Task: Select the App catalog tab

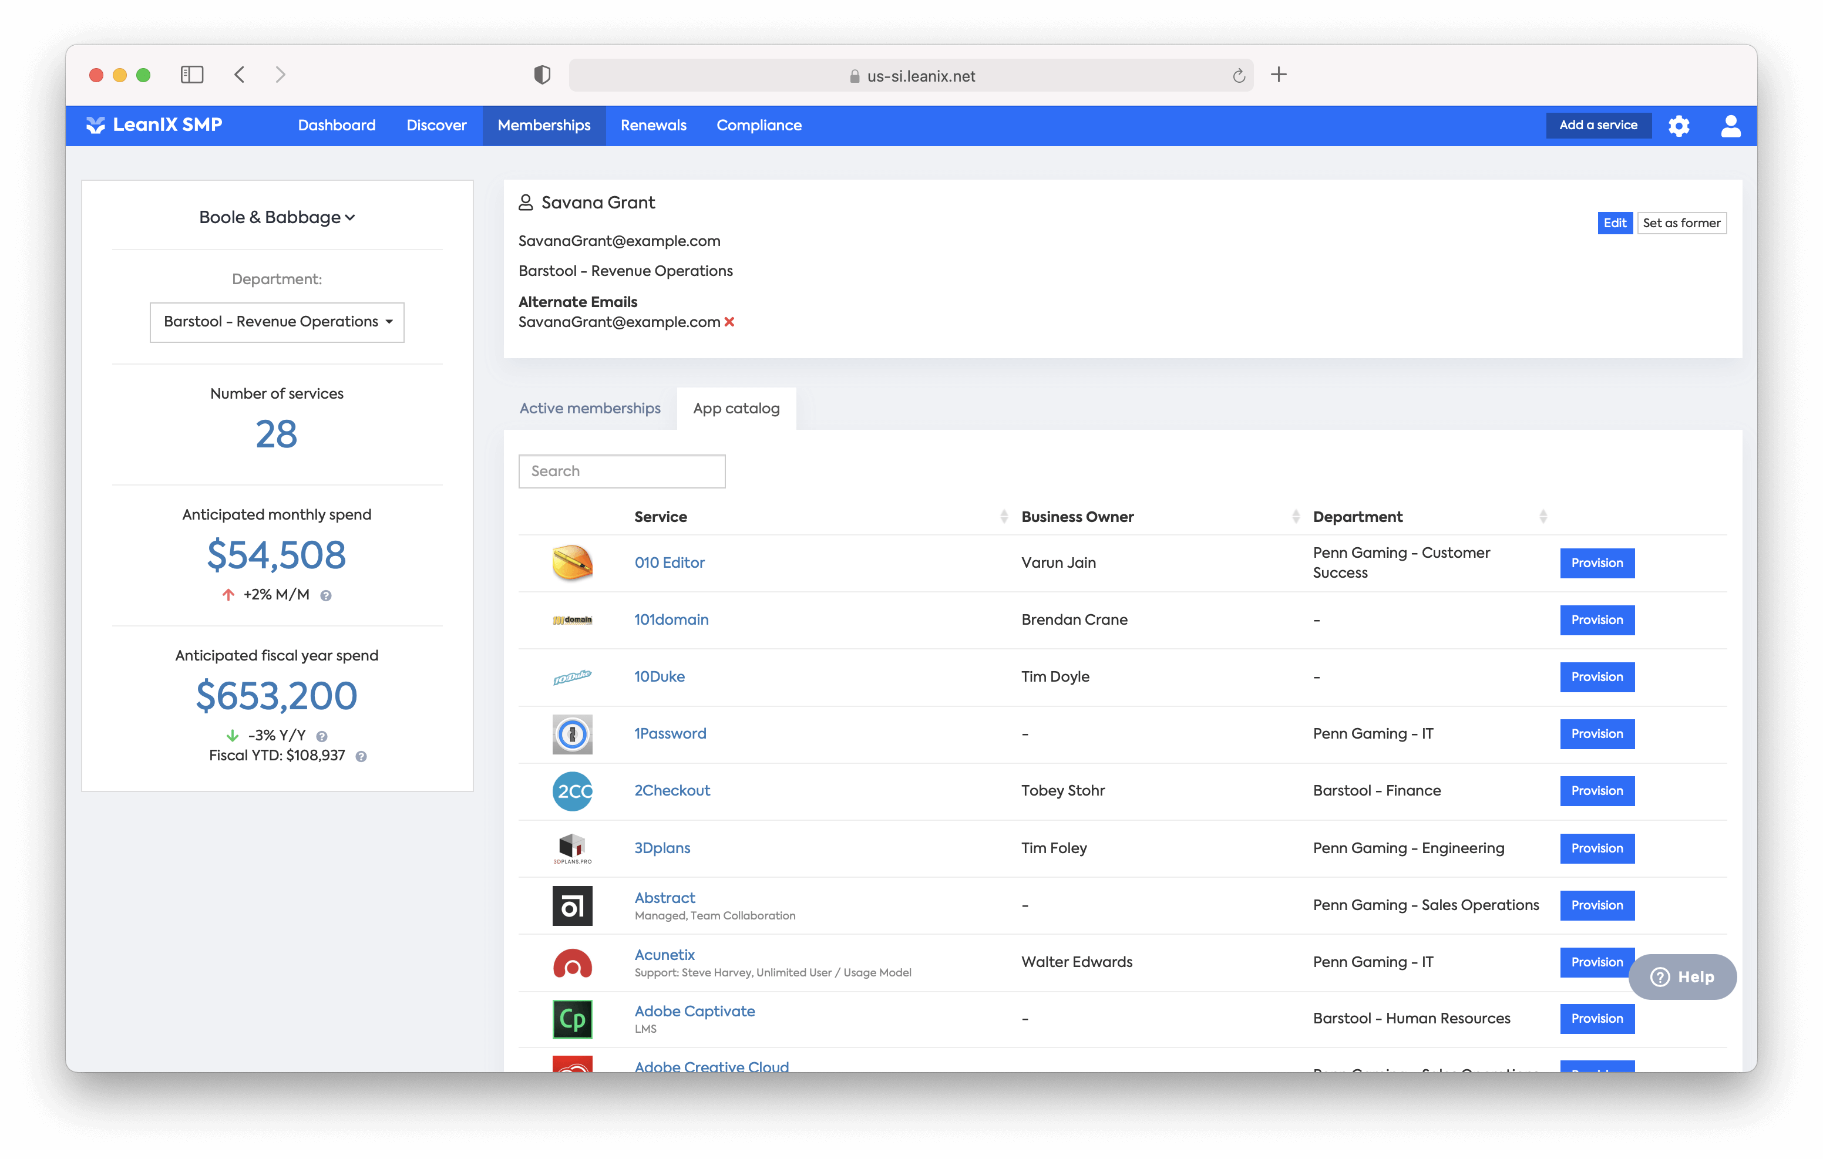Action: [736, 408]
